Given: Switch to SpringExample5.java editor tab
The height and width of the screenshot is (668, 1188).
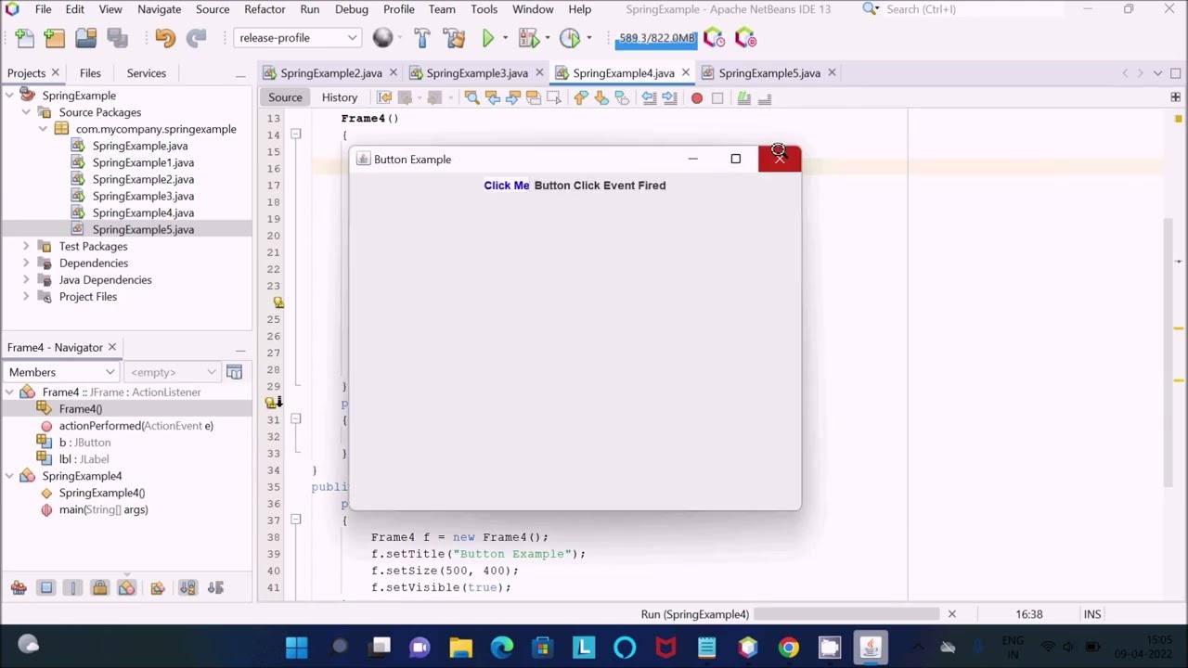Looking at the screenshot, I should click(768, 73).
